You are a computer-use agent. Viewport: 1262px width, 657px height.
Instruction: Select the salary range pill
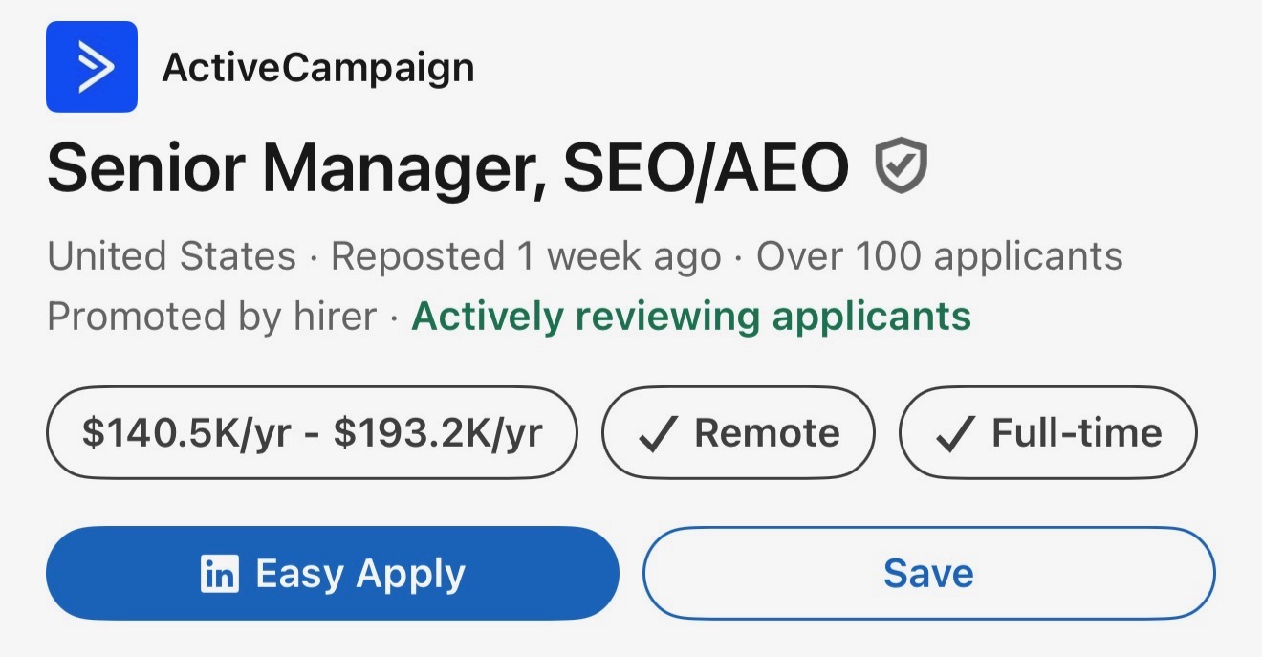312,433
